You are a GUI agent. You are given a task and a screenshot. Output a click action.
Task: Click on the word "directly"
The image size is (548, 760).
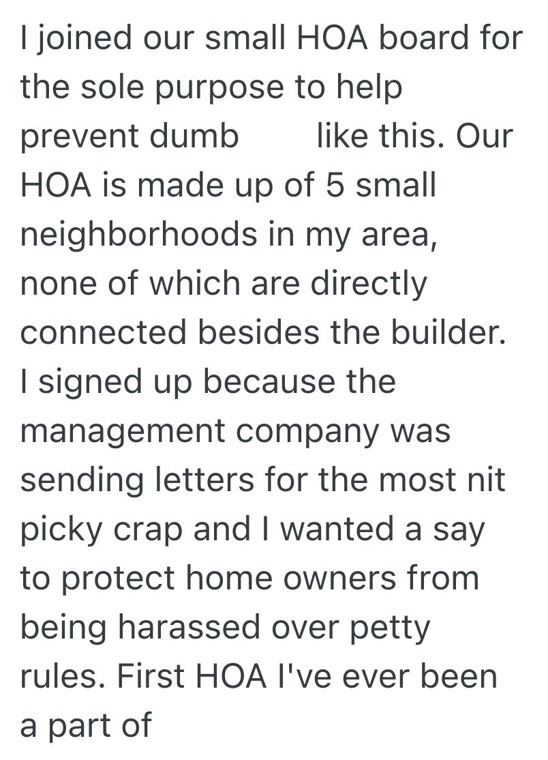click(369, 284)
